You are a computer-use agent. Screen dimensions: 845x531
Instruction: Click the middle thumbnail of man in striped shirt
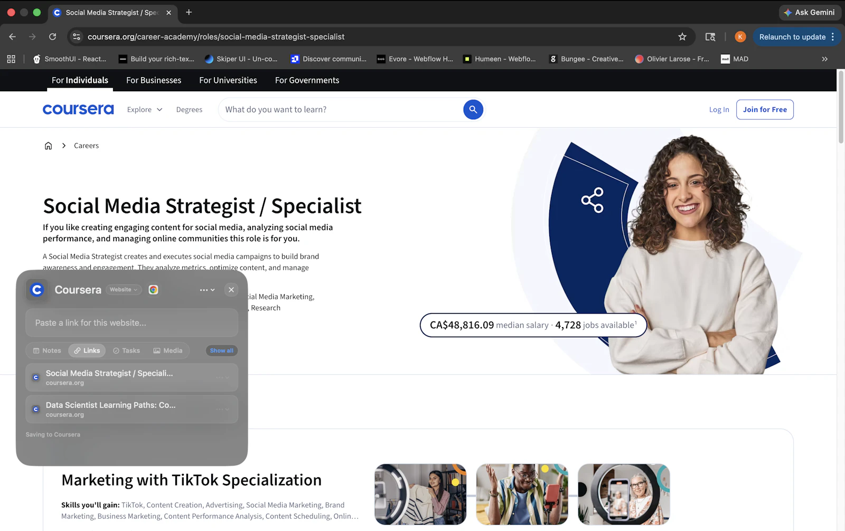point(522,495)
